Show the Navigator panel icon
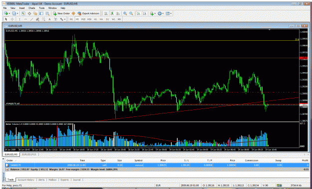The image size is (312, 189). coord(35,13)
